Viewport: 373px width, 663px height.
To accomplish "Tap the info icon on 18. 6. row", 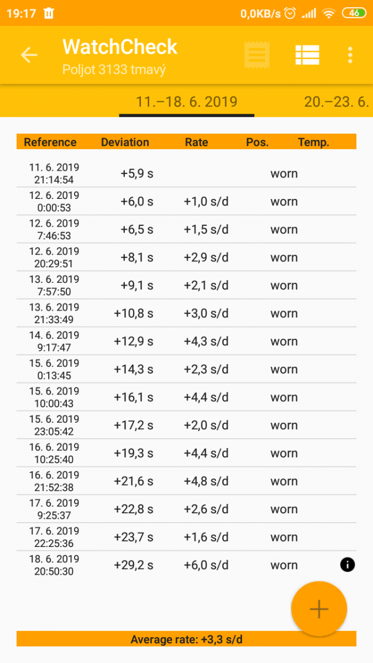I will [x=347, y=565].
